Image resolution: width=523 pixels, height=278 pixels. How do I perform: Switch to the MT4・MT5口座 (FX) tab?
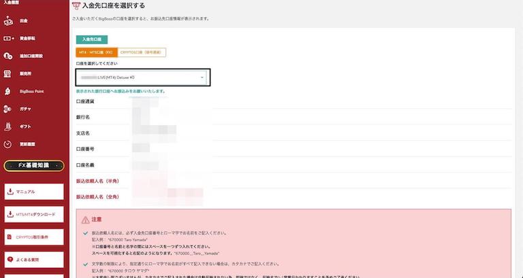click(x=95, y=52)
